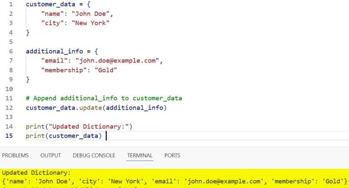
Task: Click the TERMINAL tab
Action: 140,155
